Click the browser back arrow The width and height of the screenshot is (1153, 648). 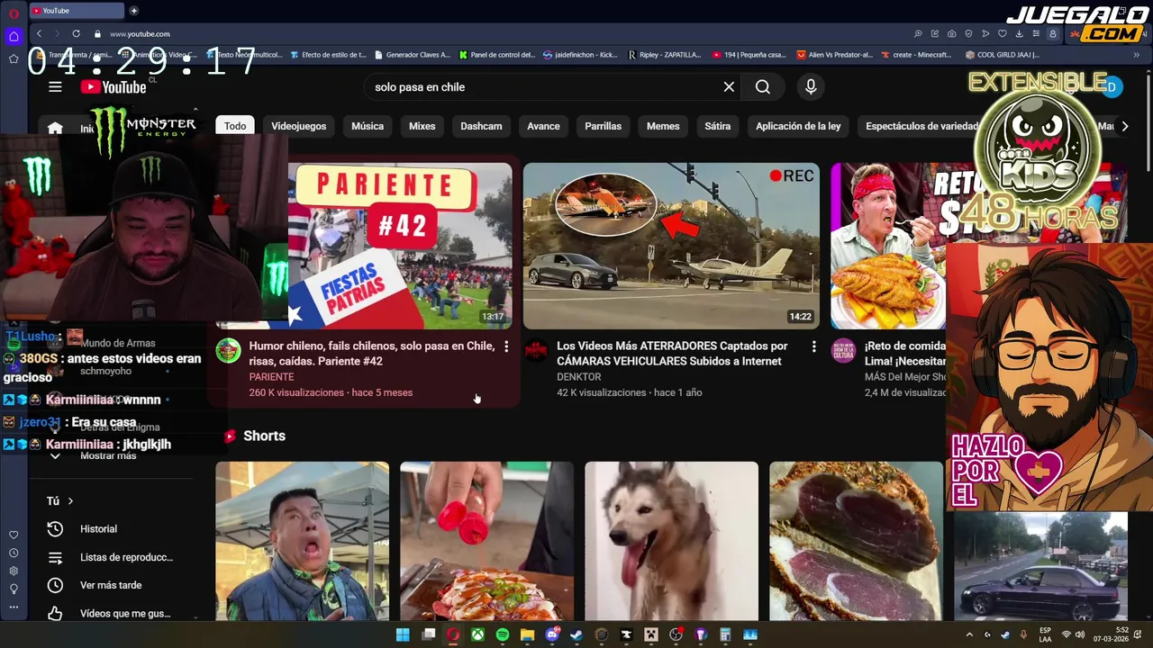point(39,33)
